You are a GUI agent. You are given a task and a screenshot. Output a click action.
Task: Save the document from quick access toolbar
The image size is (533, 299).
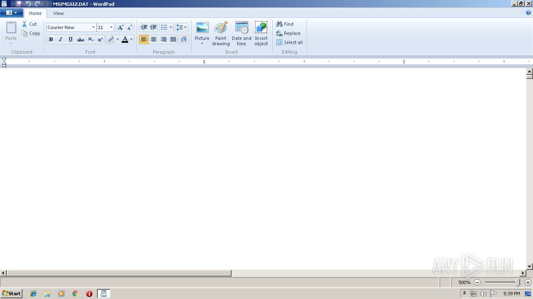19,4
